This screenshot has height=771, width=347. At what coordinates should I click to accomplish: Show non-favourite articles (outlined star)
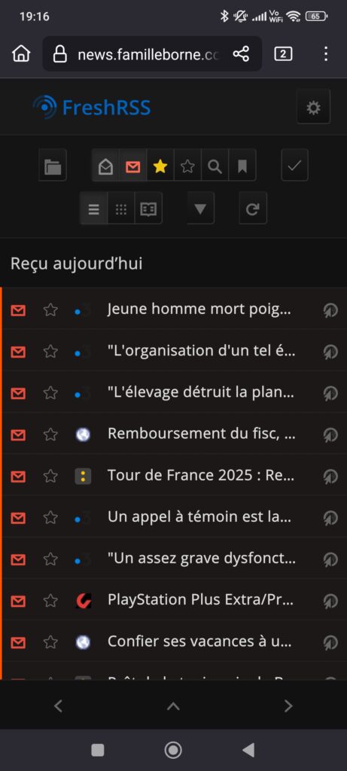click(x=187, y=165)
